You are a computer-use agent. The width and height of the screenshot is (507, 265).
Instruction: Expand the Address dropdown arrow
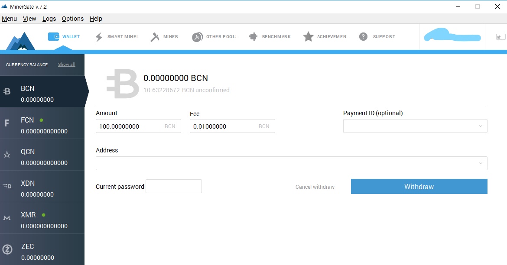click(481, 163)
